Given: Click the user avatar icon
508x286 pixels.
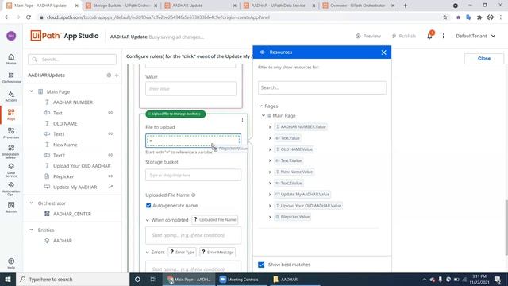Looking at the screenshot, I should [11, 36].
